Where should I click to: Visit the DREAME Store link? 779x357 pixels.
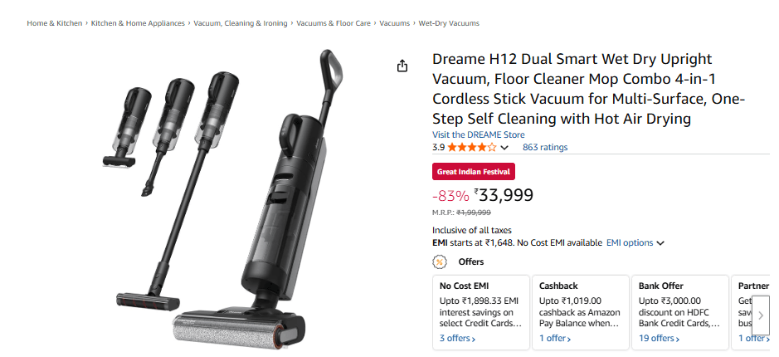click(478, 134)
